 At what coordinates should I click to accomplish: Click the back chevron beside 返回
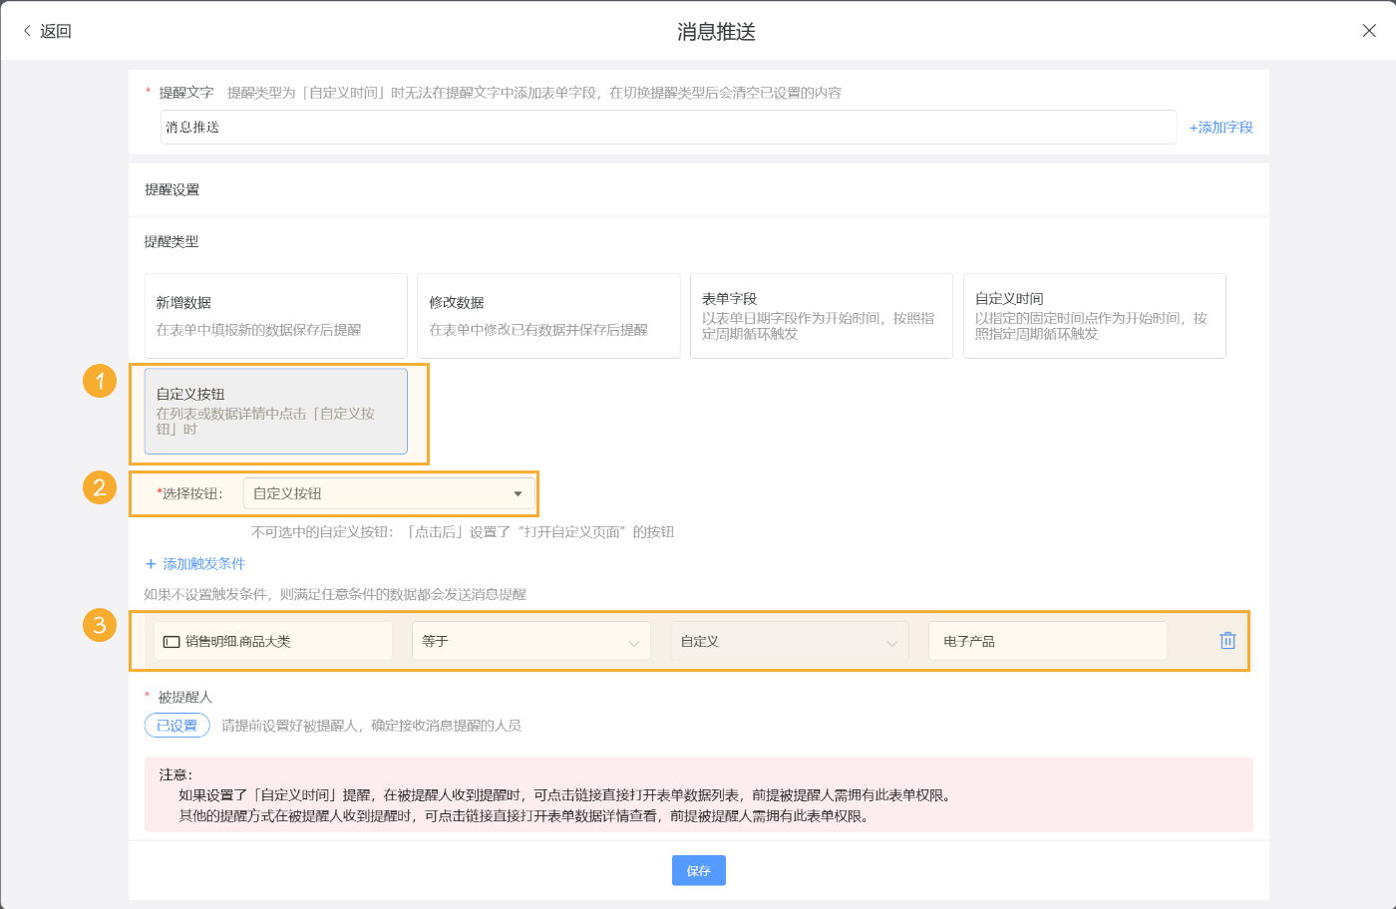click(x=27, y=30)
